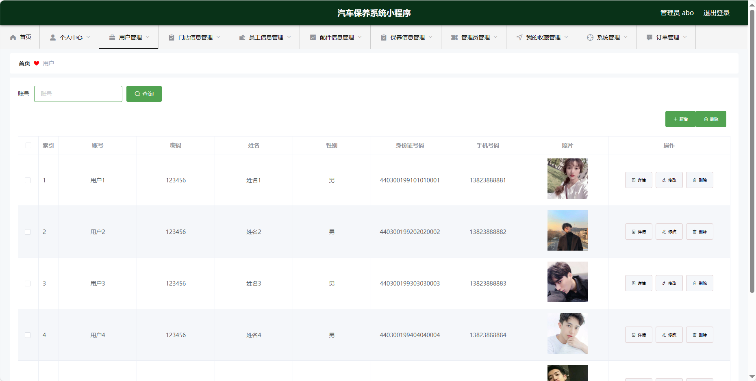Focus the 账号 search input field
Viewport: 756px width, 381px height.
pos(78,94)
